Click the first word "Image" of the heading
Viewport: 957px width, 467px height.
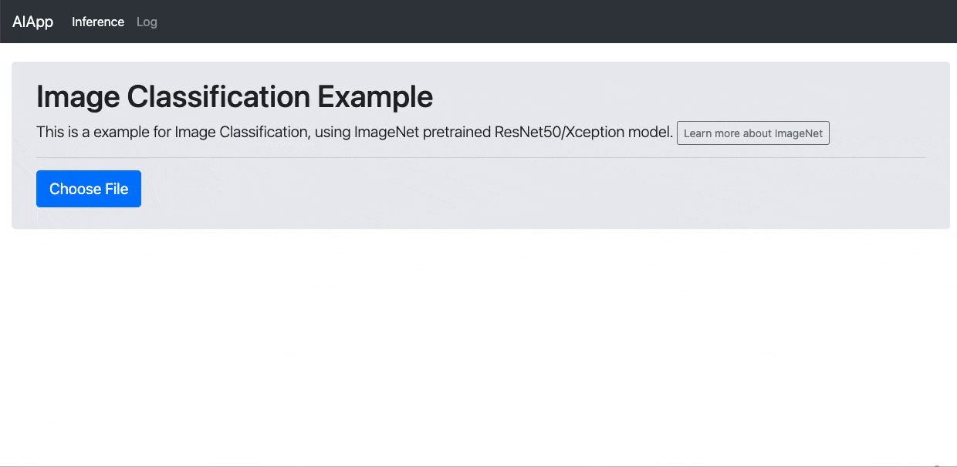coord(78,97)
